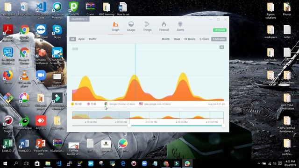Select the Adobe Acrobat Reader desktop icon

coord(8,33)
